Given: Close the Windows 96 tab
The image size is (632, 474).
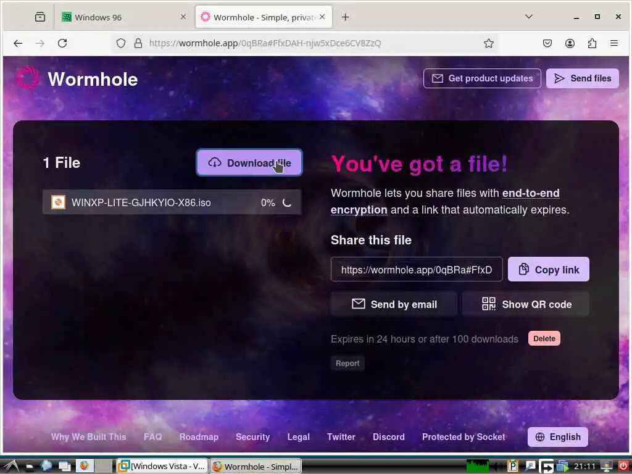Looking at the screenshot, I should click(x=183, y=17).
